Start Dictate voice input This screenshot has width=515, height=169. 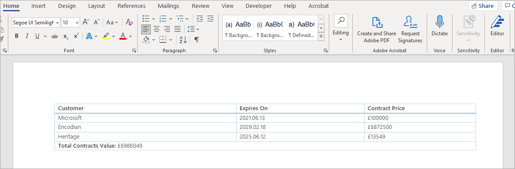(439, 26)
